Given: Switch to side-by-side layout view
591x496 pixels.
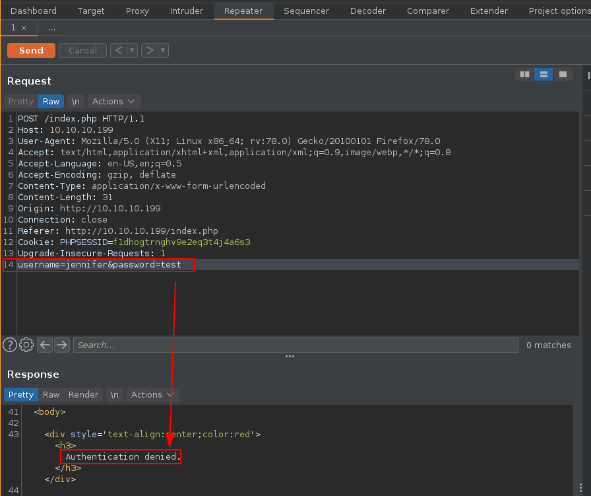Looking at the screenshot, I should click(524, 75).
